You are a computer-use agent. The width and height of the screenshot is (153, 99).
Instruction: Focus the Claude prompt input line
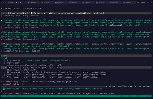(76, 89)
